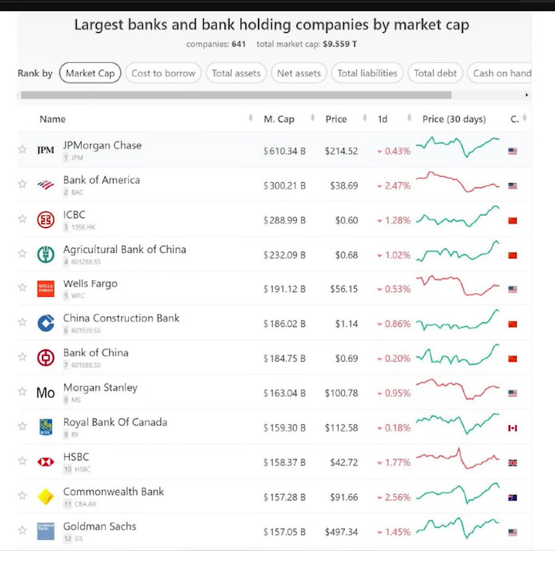Rank by Total liabilities

point(367,73)
